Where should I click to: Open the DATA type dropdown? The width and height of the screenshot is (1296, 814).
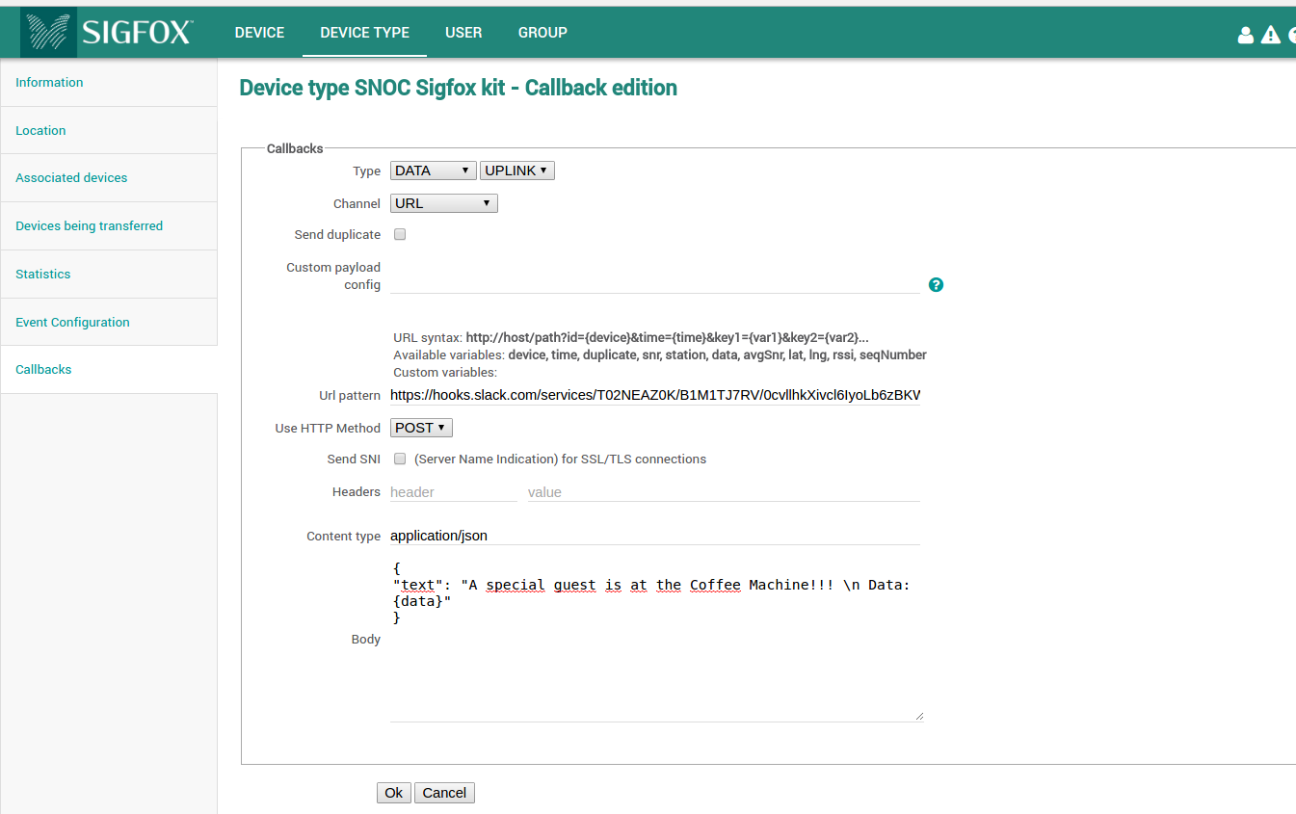coord(434,171)
